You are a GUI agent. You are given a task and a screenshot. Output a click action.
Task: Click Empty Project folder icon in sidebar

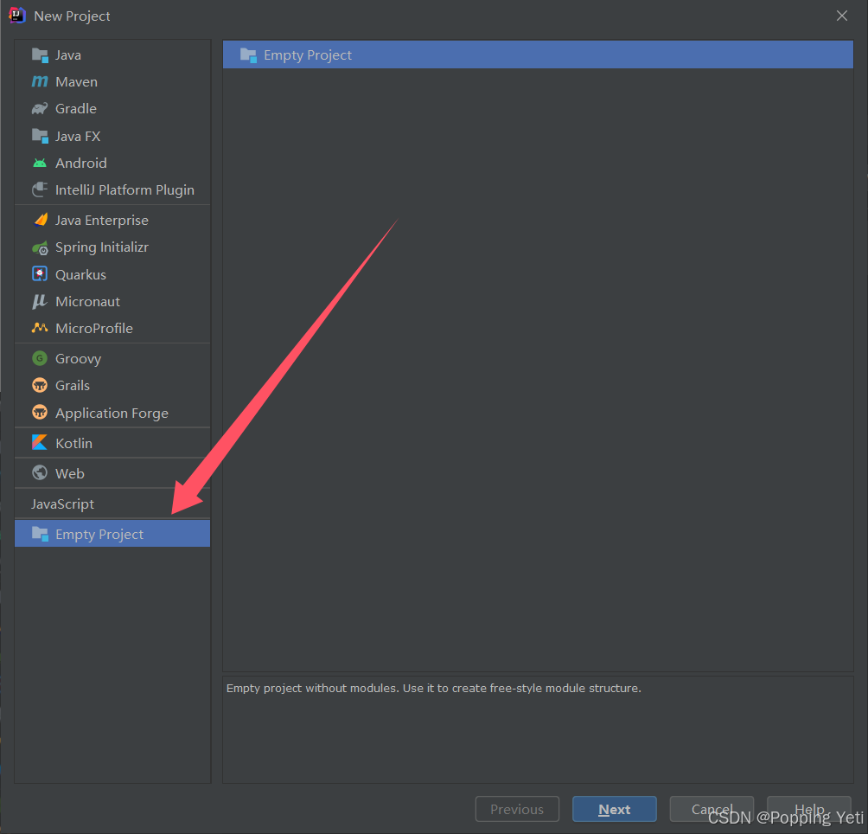point(40,534)
